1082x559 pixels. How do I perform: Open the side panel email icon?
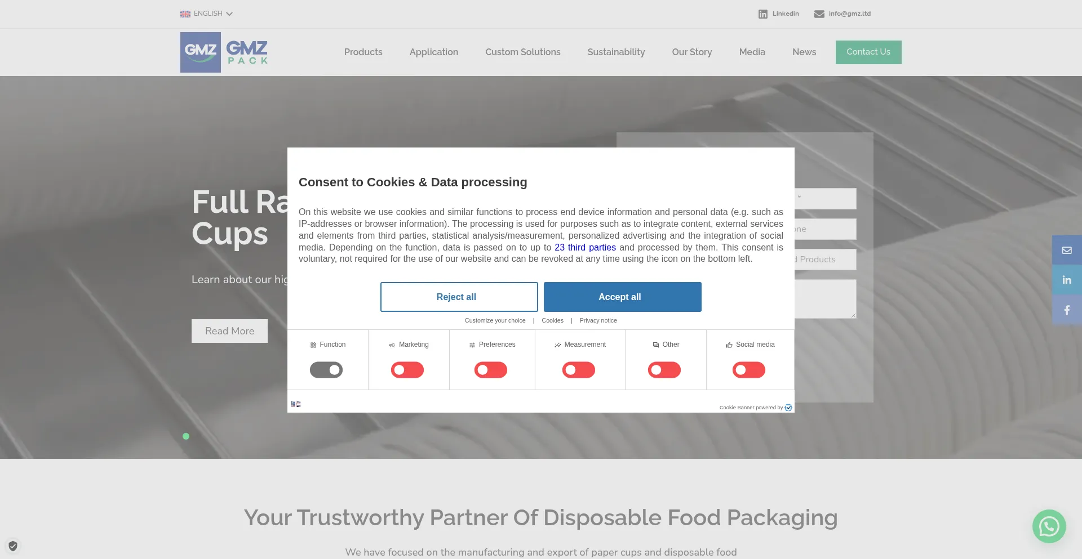coord(1067,250)
